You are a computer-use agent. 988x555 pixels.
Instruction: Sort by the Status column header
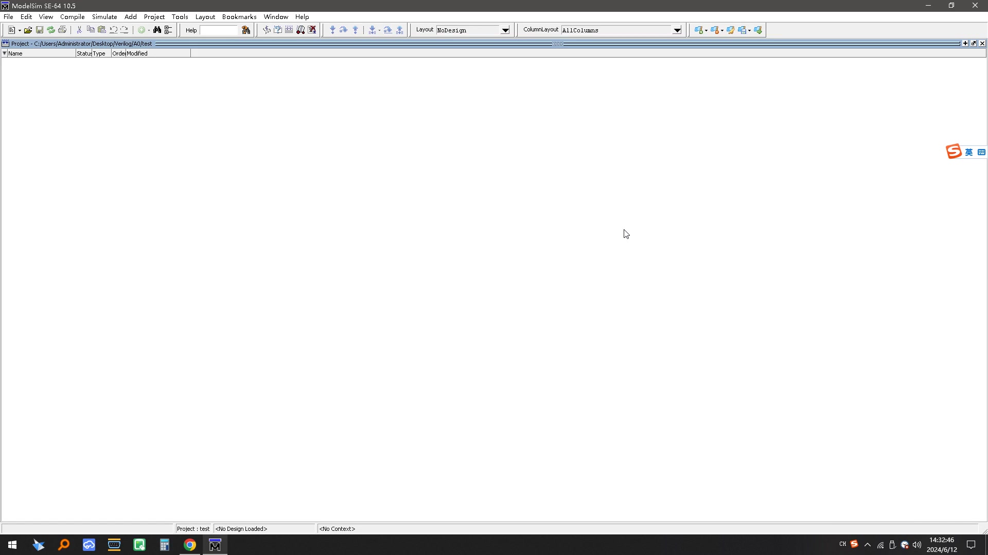[83, 53]
